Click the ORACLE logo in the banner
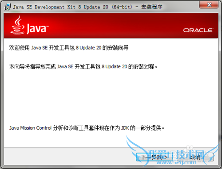This screenshot has height=169, width=222. (198, 30)
